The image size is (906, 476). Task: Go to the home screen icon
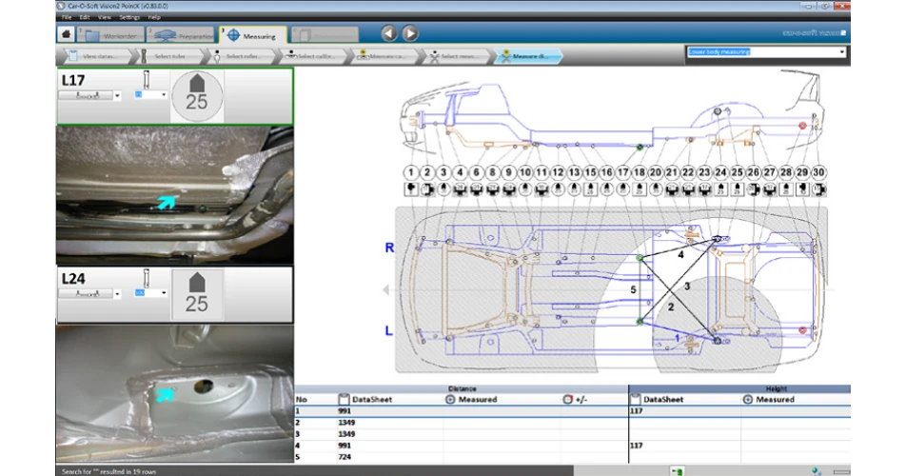point(66,34)
